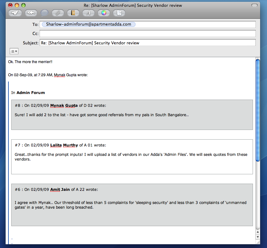Click the Save As Draft toolbar button

click(x=119, y=13)
